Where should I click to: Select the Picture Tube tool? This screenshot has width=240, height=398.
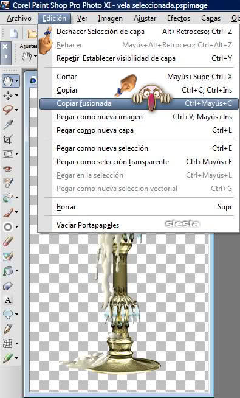coord(8,285)
